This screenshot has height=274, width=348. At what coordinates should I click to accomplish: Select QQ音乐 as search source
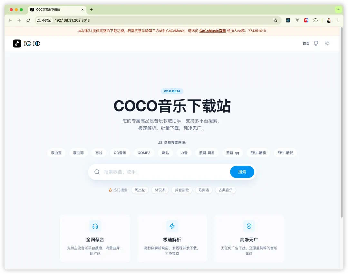[120, 153]
